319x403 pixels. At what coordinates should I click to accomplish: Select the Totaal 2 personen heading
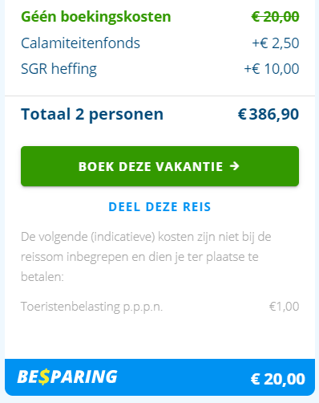(x=92, y=115)
